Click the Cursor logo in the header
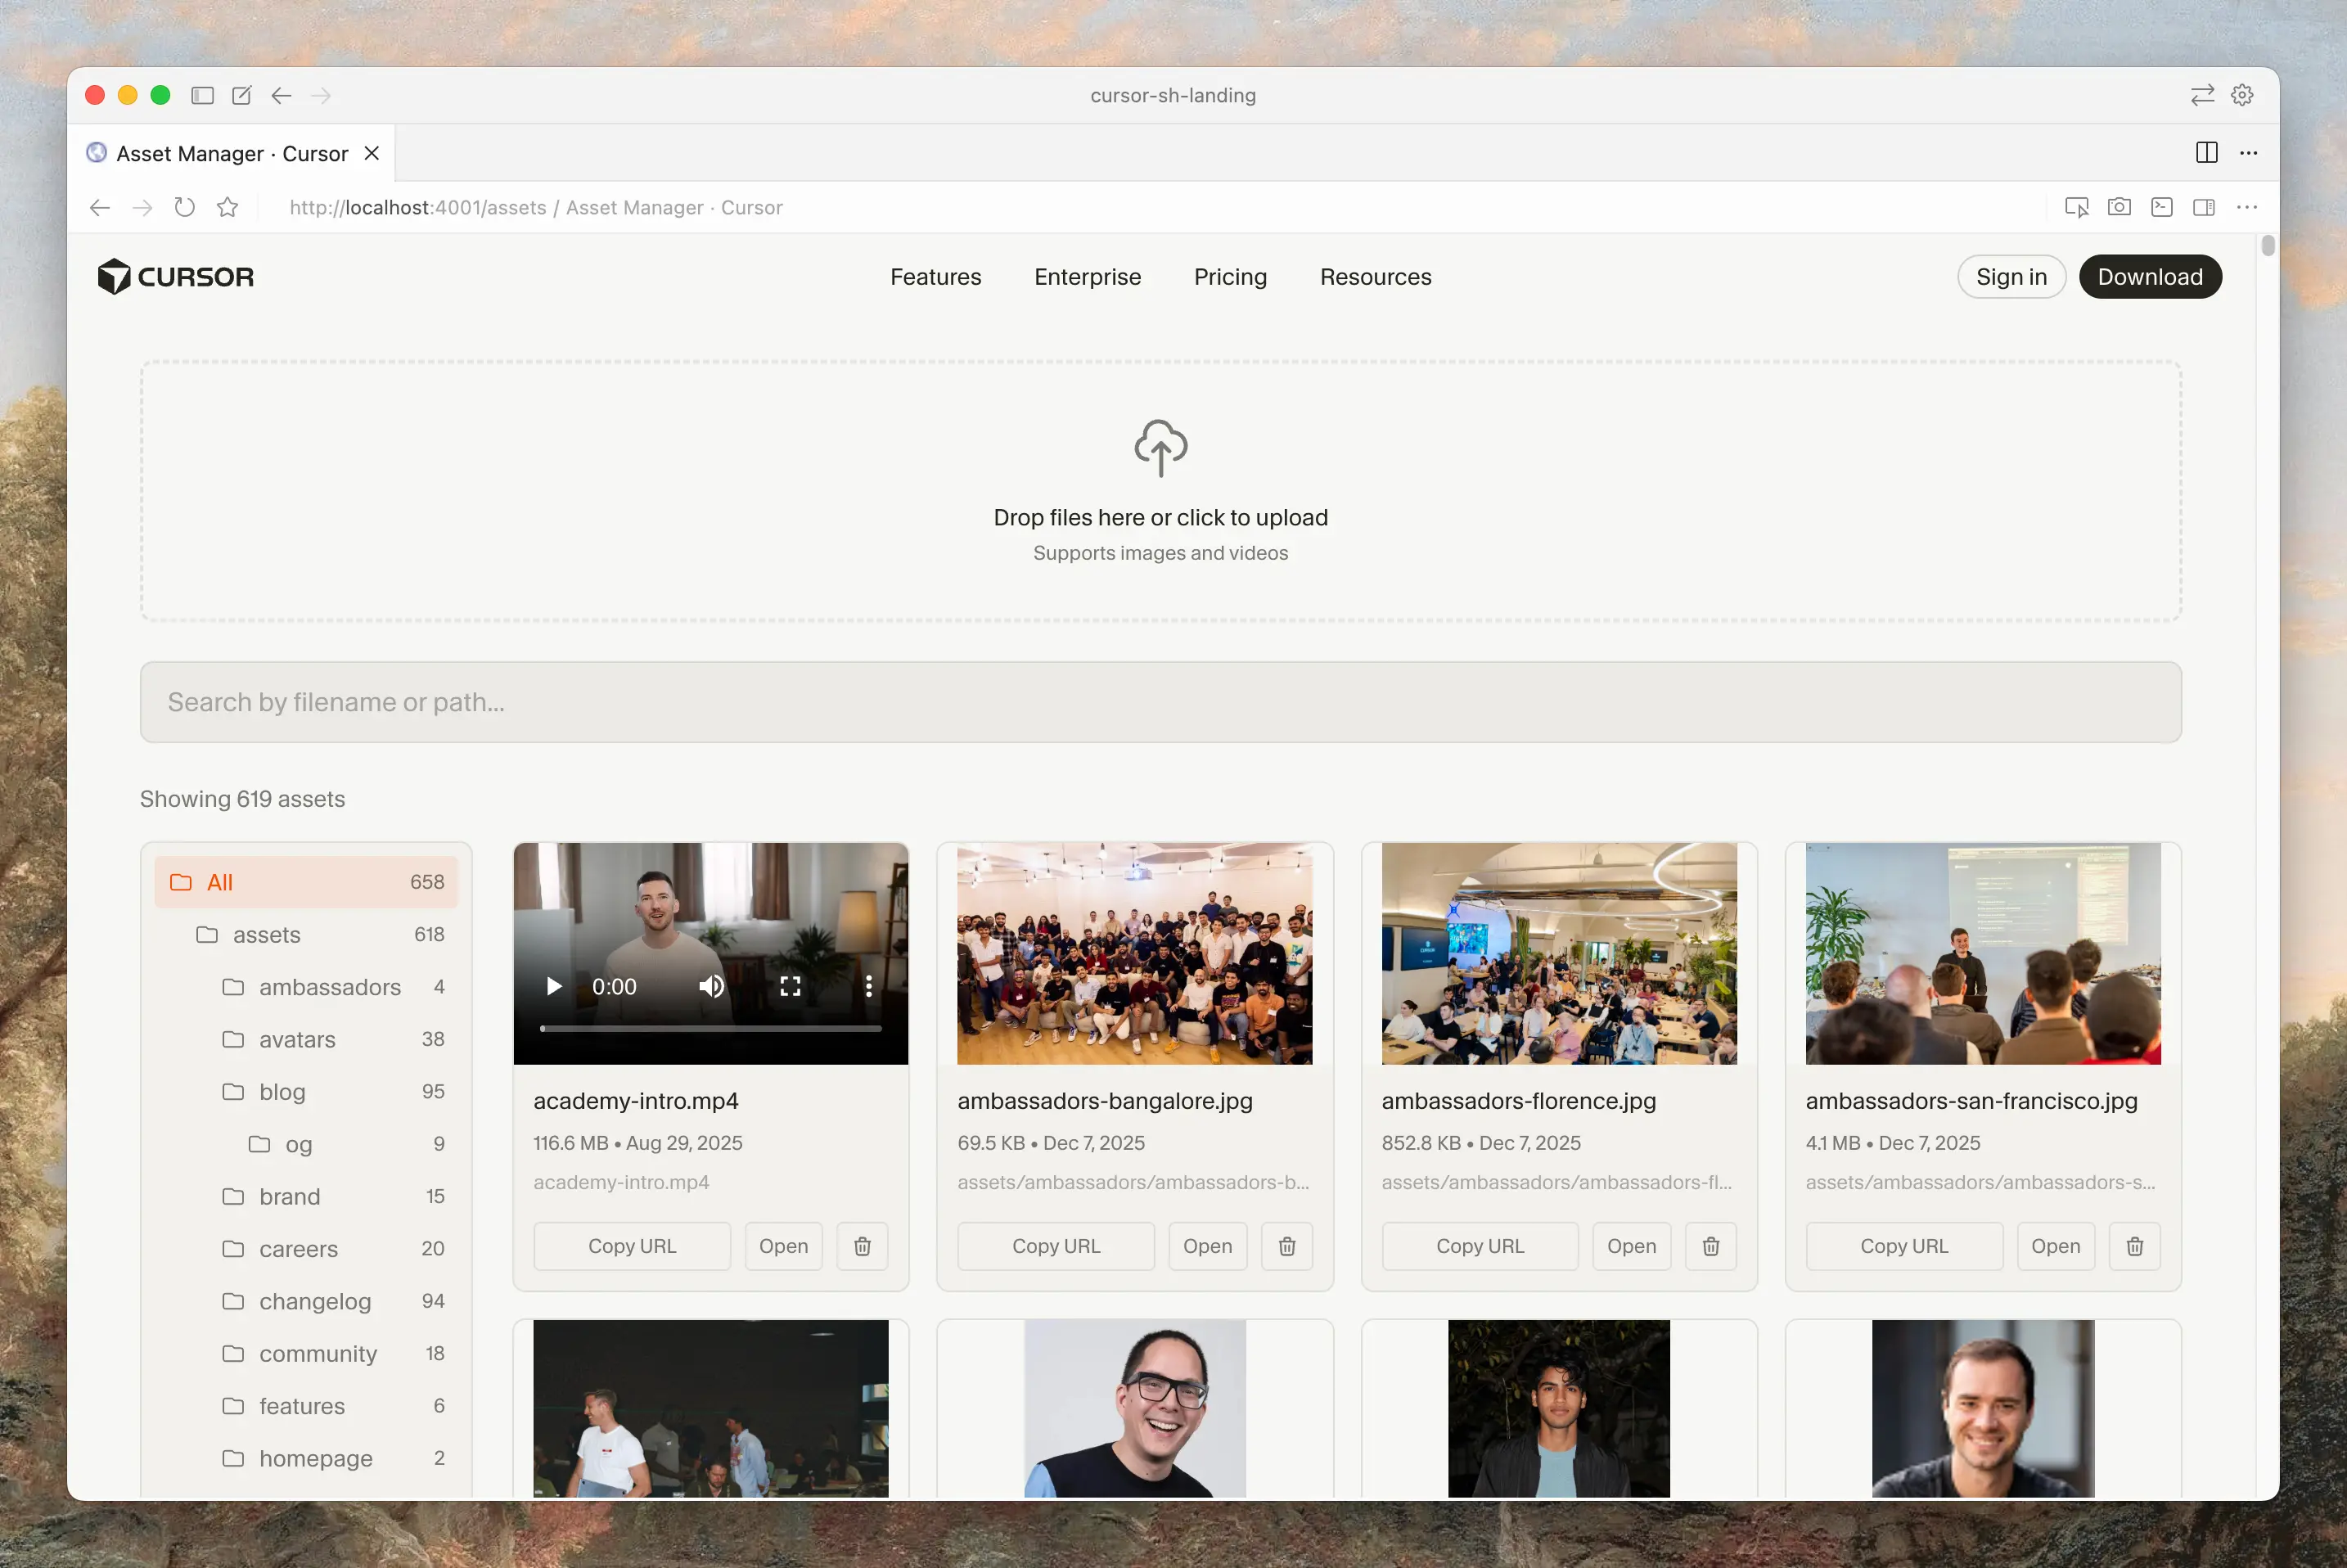Screen dimensions: 2347x1568 176,277
